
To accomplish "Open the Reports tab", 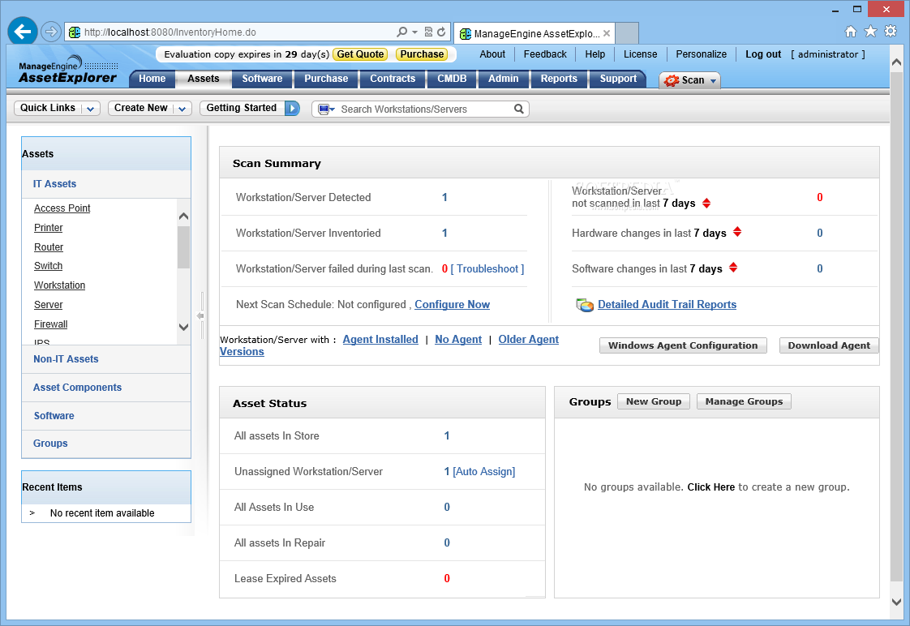I will (x=559, y=79).
